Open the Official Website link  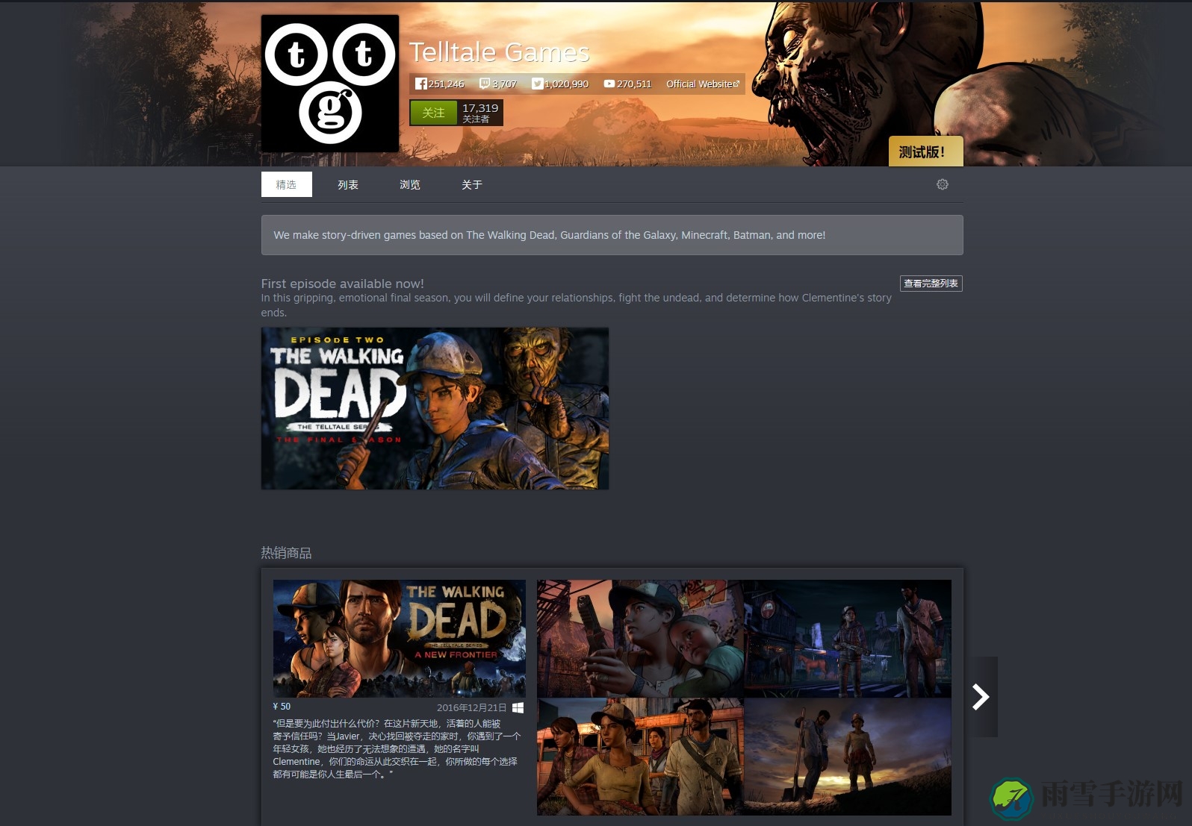pos(703,84)
